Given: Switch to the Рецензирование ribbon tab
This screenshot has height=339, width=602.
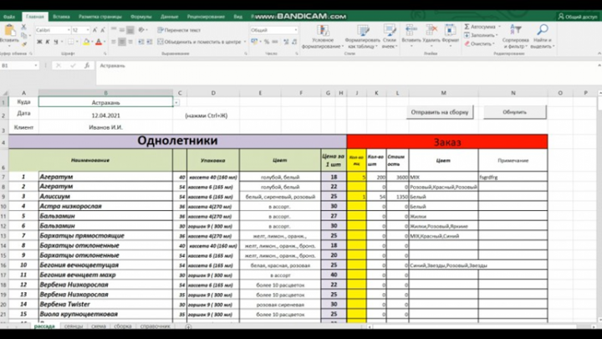Looking at the screenshot, I should (x=206, y=17).
